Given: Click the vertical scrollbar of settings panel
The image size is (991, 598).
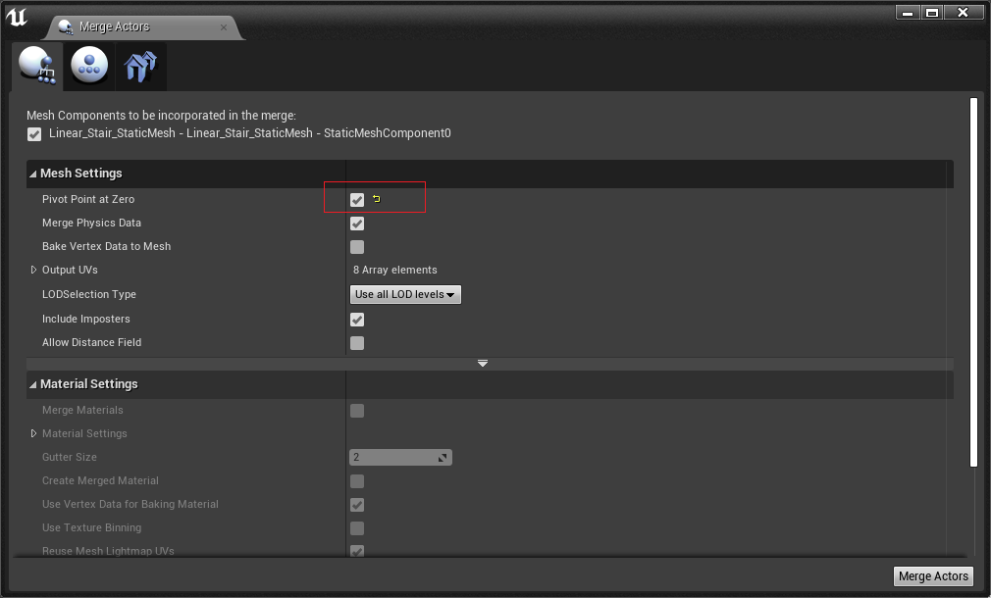Looking at the screenshot, I should click(973, 282).
